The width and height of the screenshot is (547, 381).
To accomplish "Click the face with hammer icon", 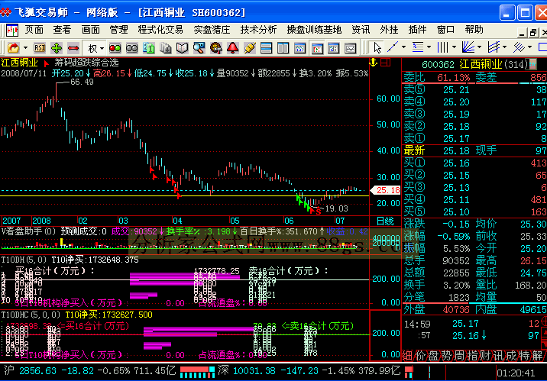I will pyautogui.click(x=216, y=48).
